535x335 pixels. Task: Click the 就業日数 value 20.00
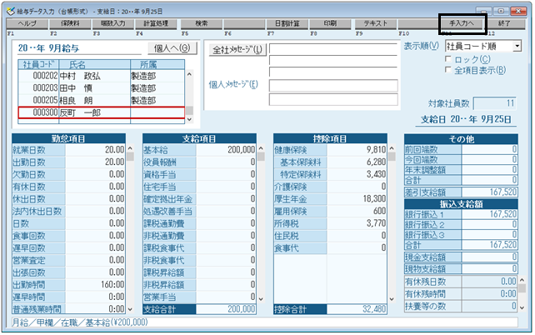click(x=95, y=150)
